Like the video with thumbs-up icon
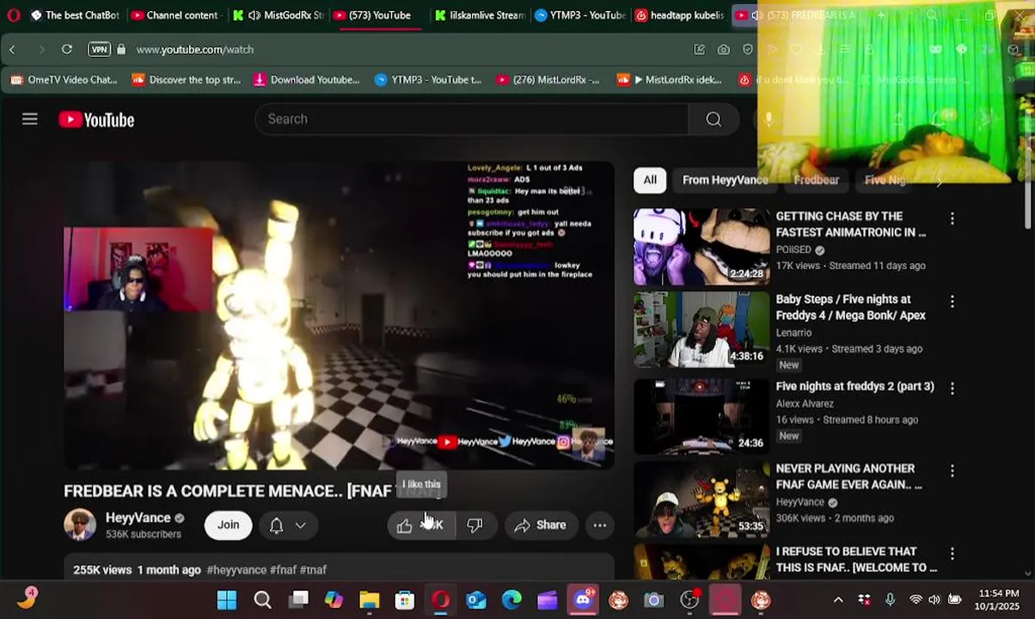This screenshot has height=619, width=1035. point(405,525)
